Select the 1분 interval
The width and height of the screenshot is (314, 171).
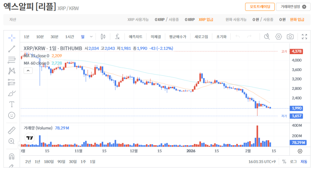click(x=26, y=36)
